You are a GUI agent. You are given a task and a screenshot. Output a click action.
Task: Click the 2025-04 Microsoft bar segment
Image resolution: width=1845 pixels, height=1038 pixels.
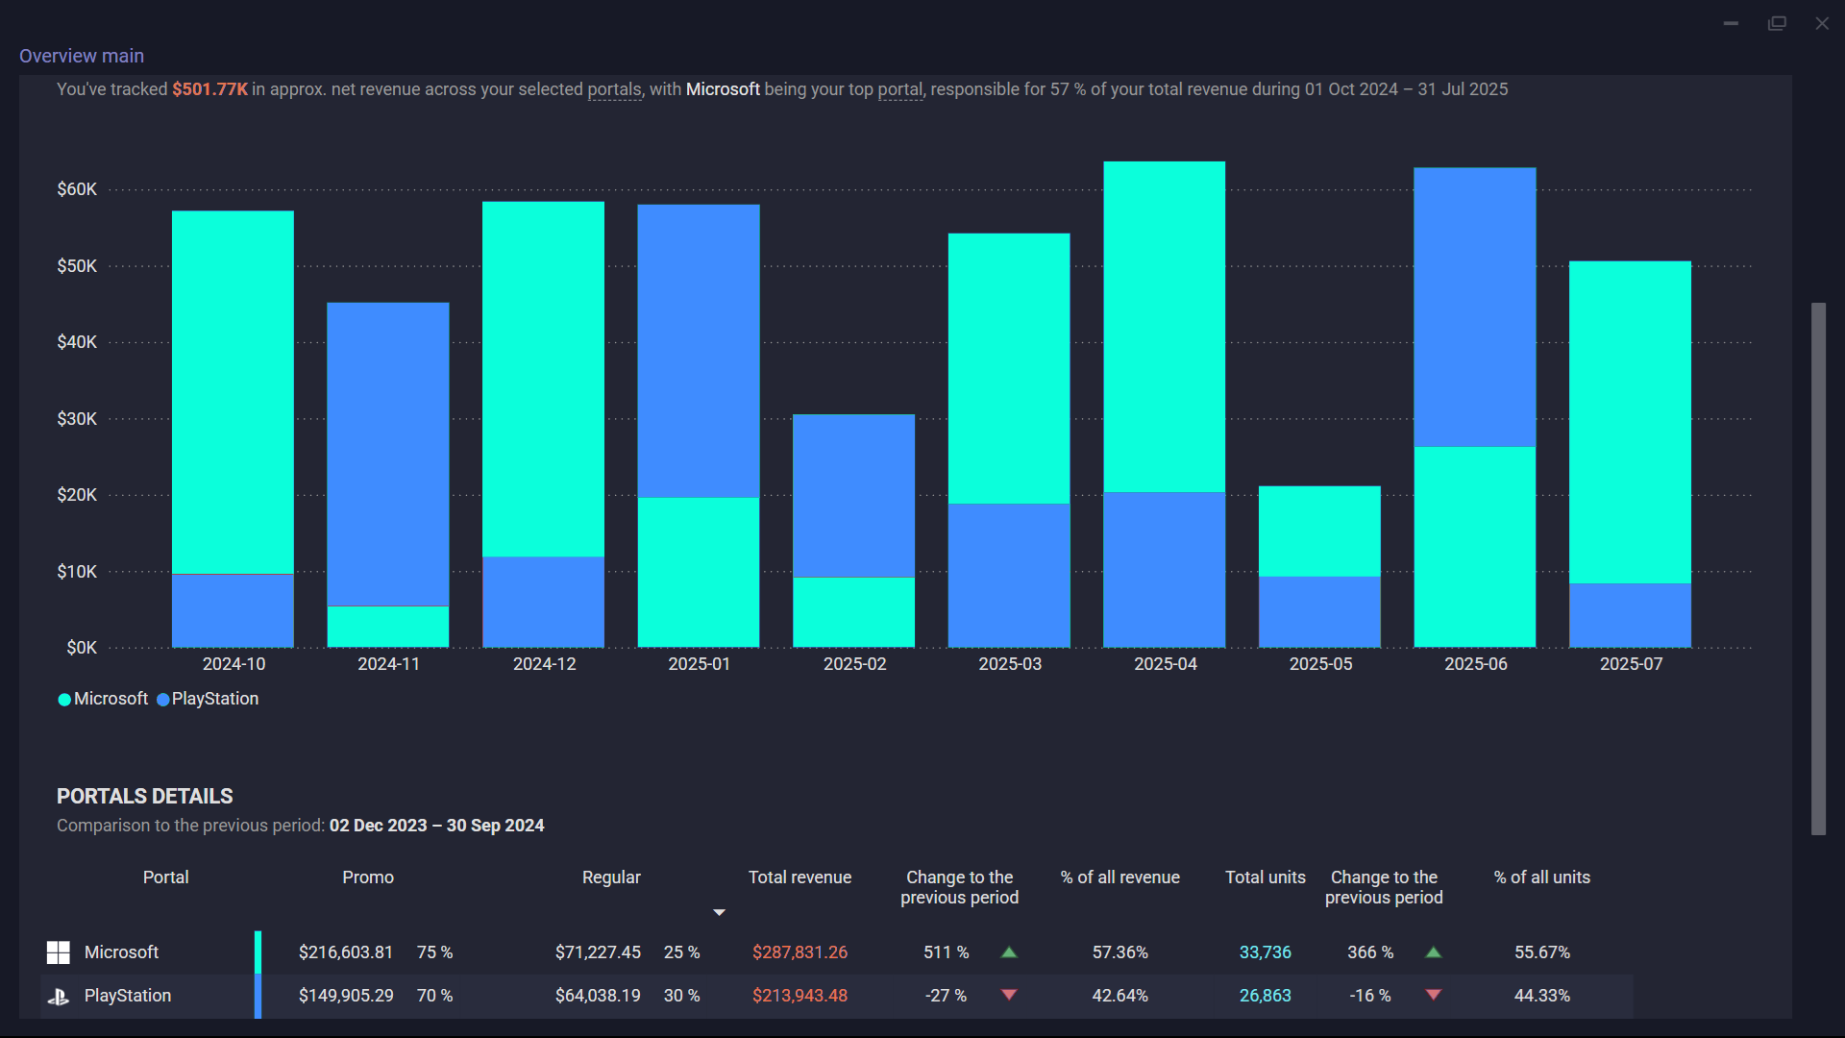[1164, 327]
